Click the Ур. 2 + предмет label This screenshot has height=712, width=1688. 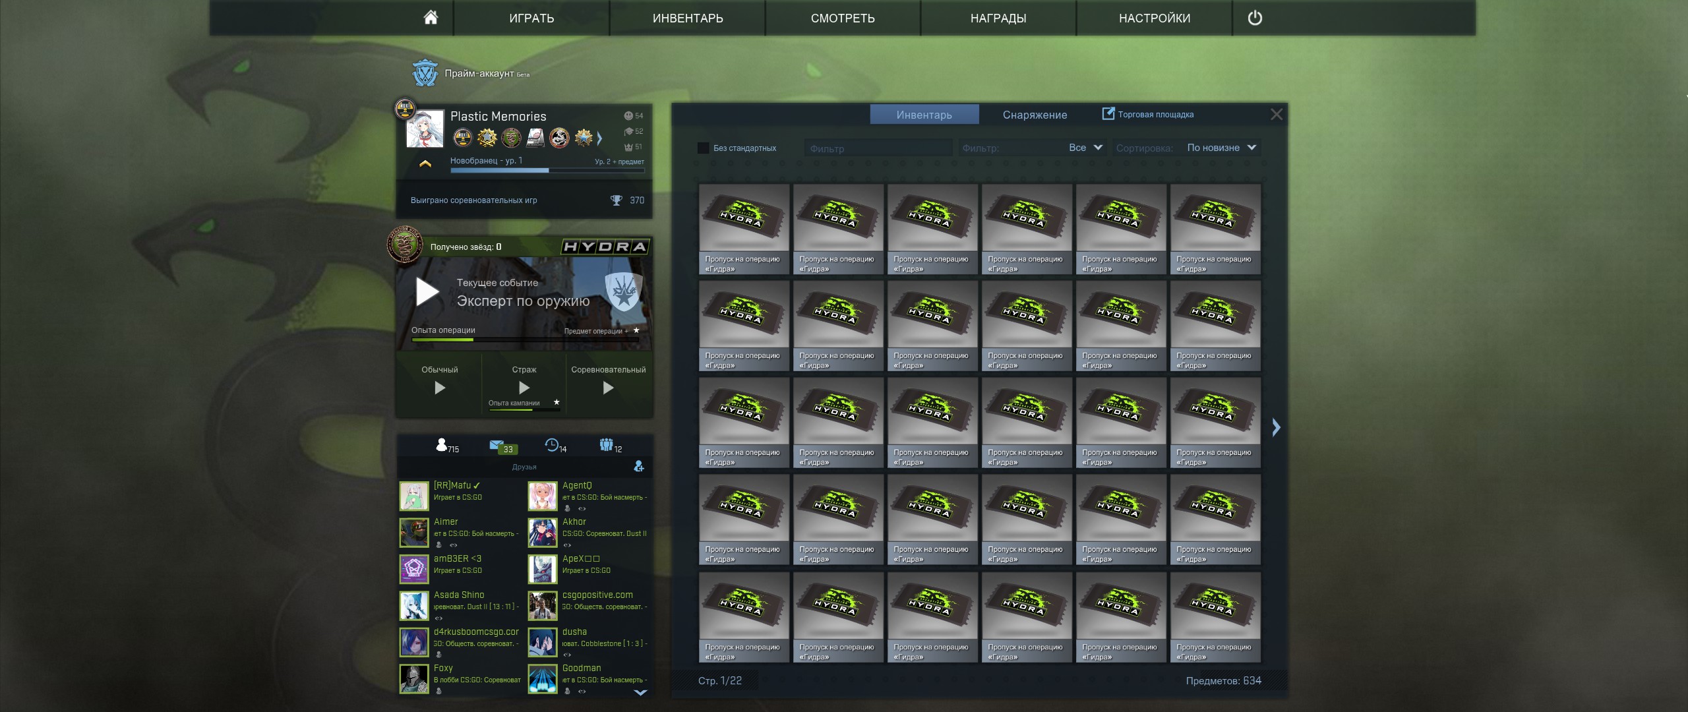tap(619, 162)
